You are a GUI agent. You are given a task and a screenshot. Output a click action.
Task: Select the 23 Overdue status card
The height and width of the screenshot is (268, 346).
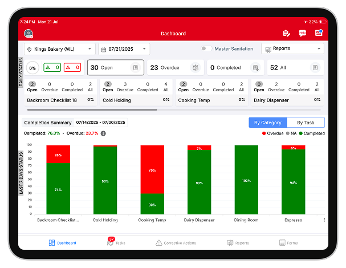coord(175,67)
